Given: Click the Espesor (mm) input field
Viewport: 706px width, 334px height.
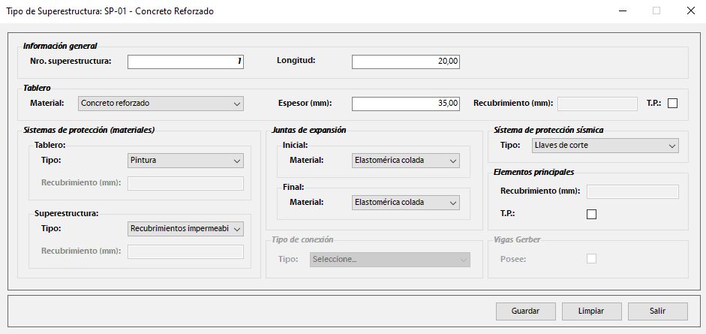Looking at the screenshot, I should (405, 104).
